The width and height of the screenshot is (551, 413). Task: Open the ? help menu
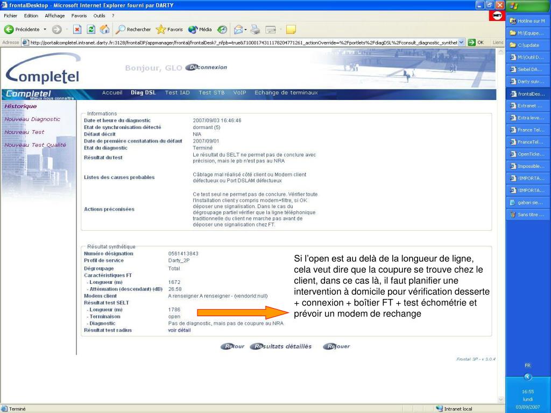coord(113,16)
